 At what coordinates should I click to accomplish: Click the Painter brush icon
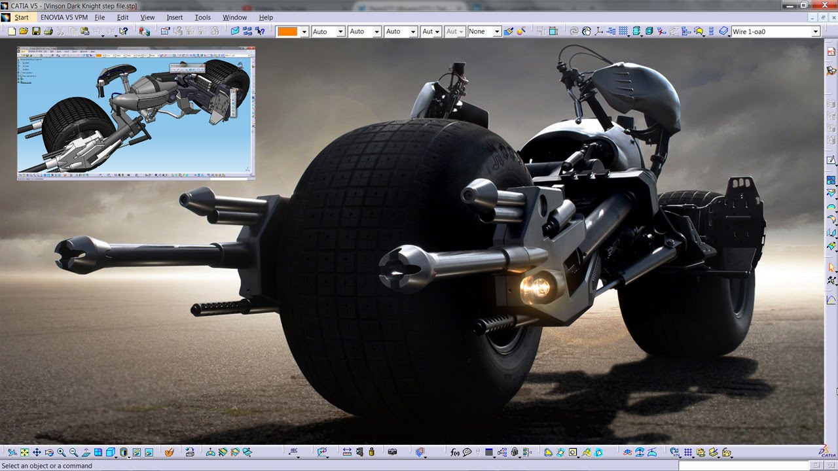pyautogui.click(x=509, y=31)
